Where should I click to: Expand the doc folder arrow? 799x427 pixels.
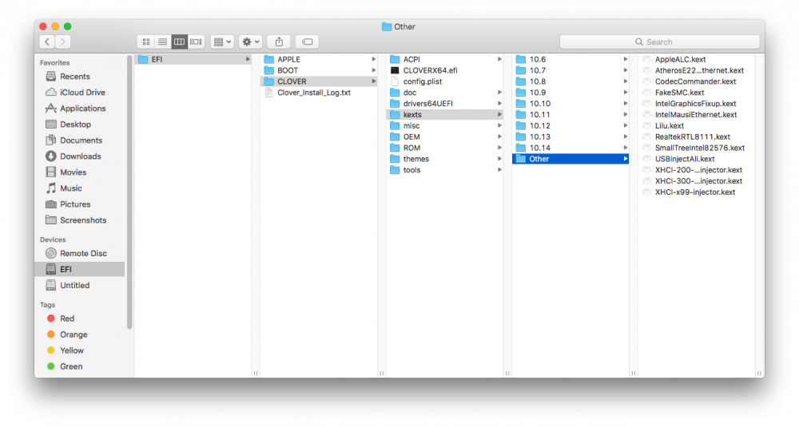pyautogui.click(x=499, y=93)
